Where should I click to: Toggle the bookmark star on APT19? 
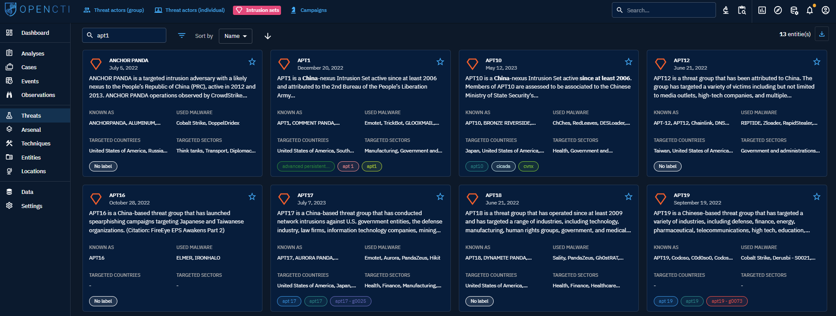tap(817, 197)
